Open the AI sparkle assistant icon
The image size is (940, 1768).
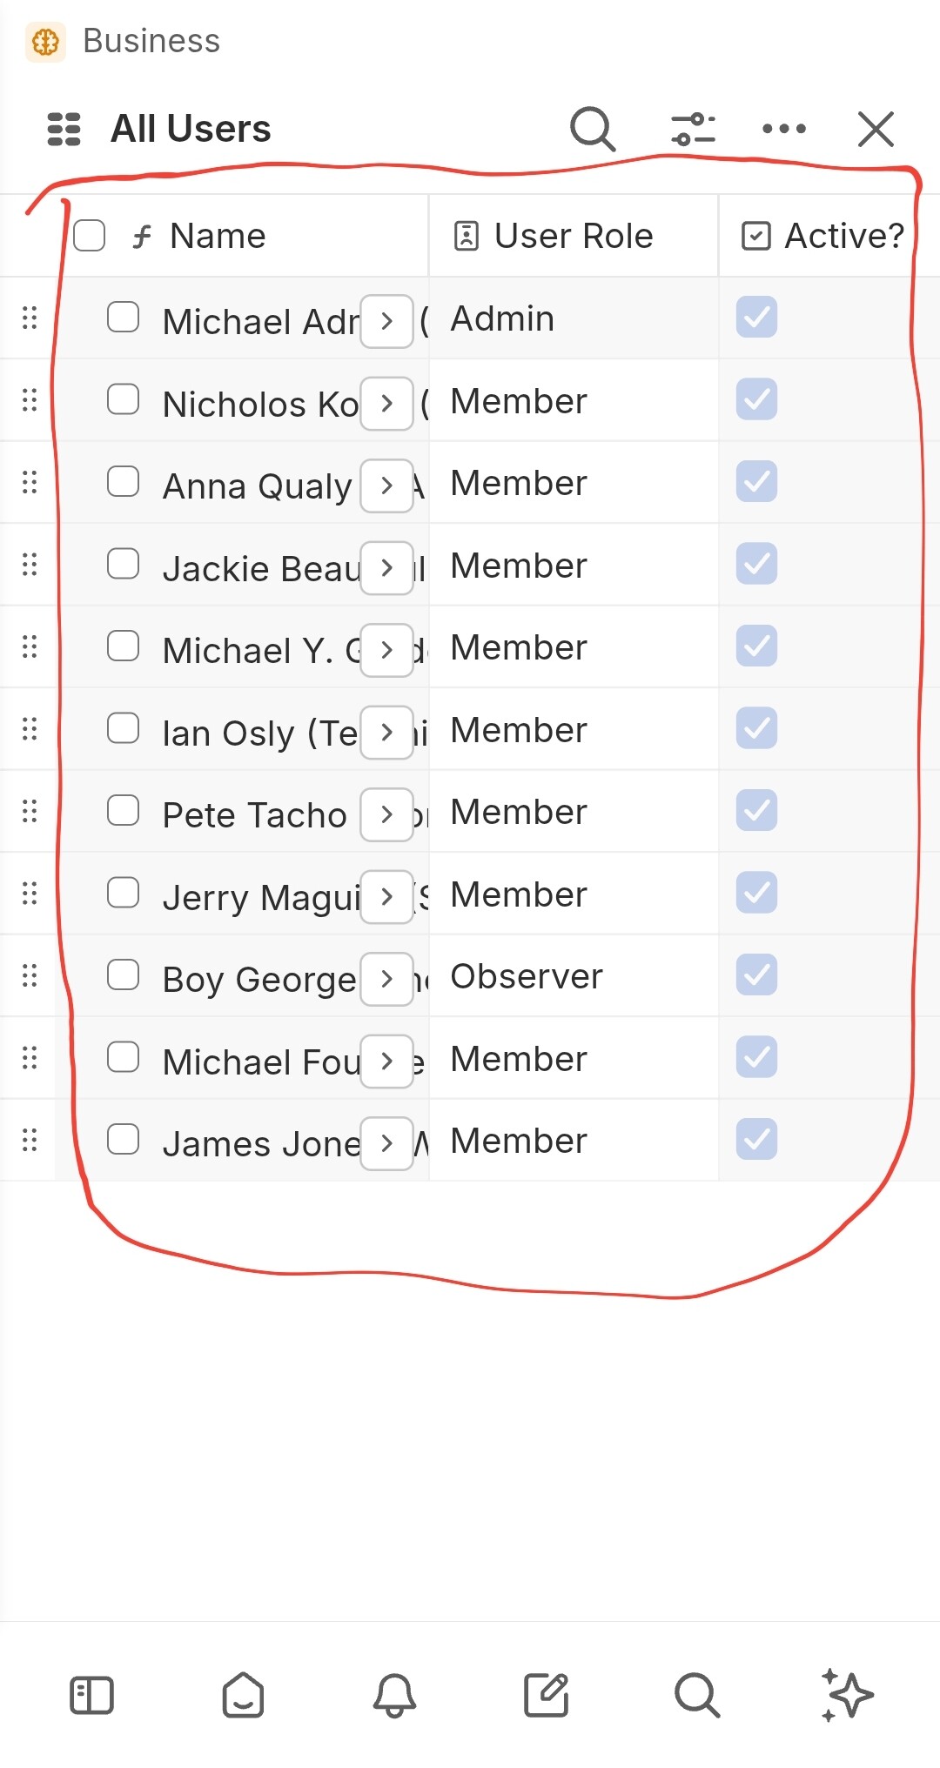click(x=847, y=1695)
